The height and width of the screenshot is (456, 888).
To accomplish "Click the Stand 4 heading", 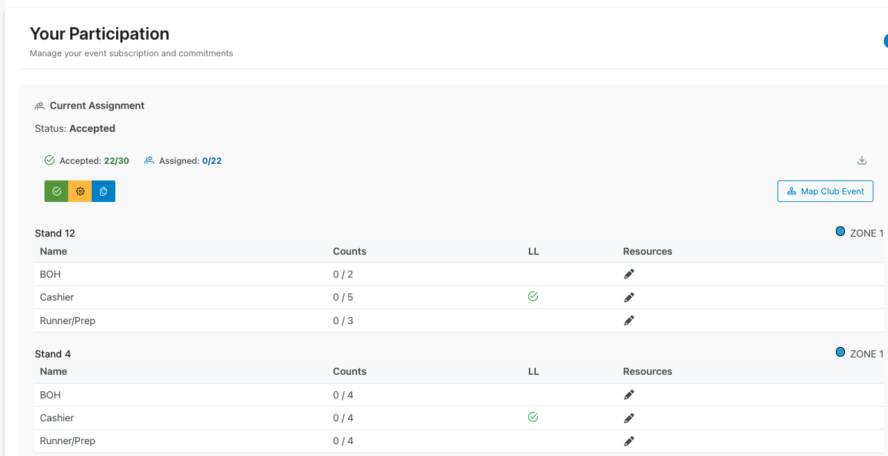I will click(x=53, y=354).
